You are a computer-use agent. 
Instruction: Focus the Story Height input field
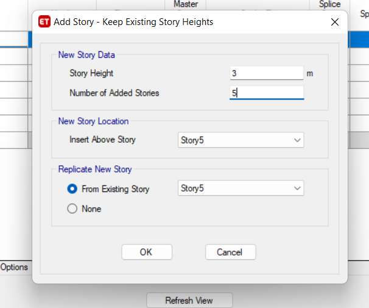click(x=267, y=73)
